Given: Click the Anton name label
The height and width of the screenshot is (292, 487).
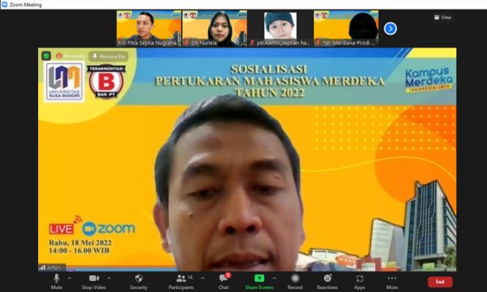Looking at the screenshot, I should [52, 267].
